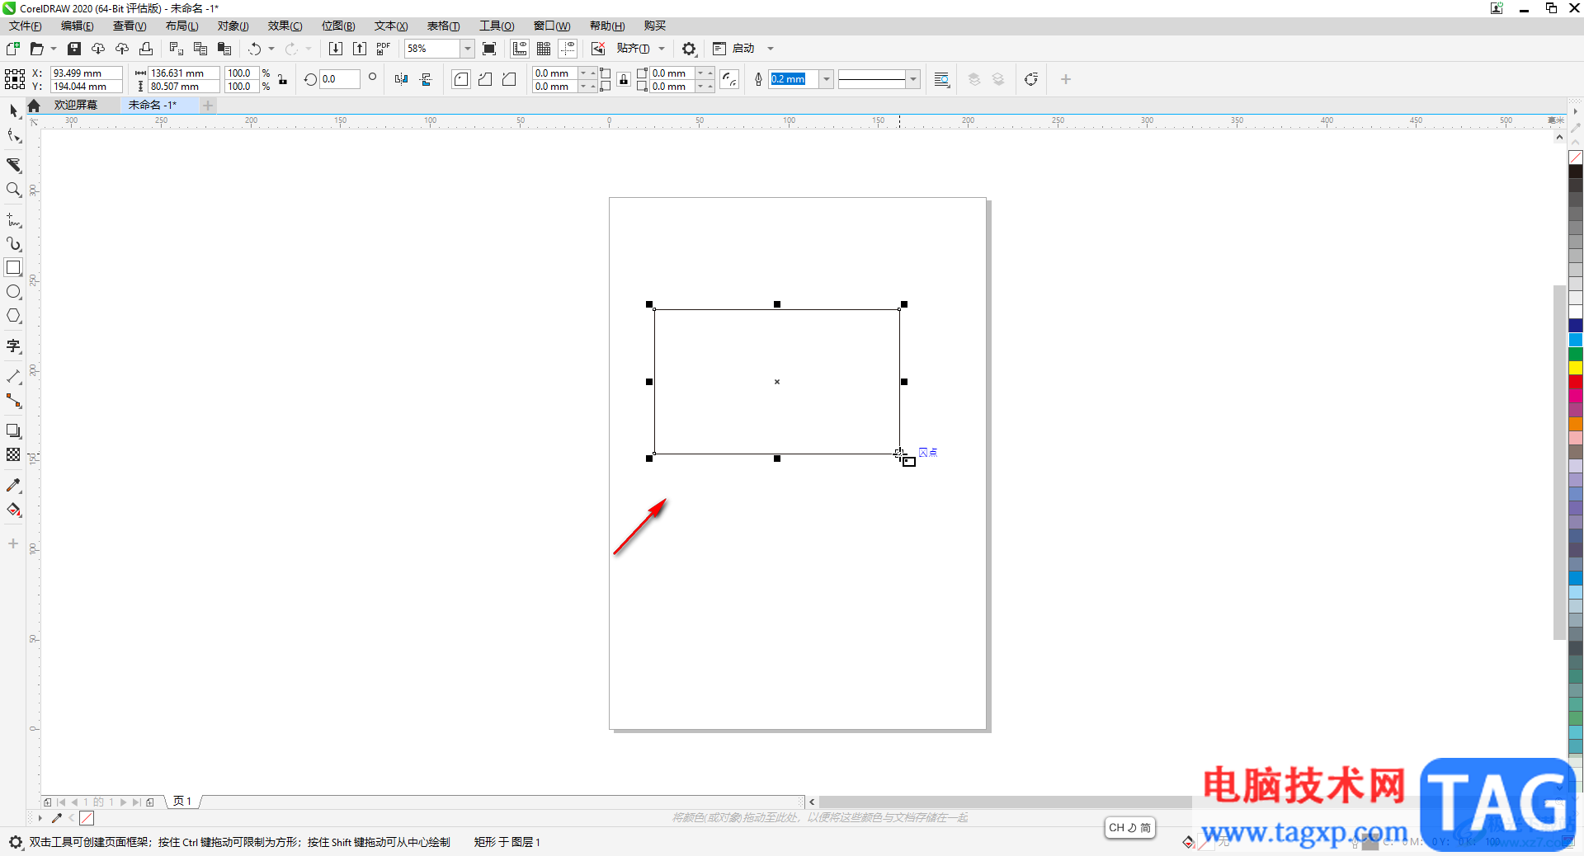1584x856 pixels.
Task: Open the Bitmaps menu
Action: (x=338, y=26)
